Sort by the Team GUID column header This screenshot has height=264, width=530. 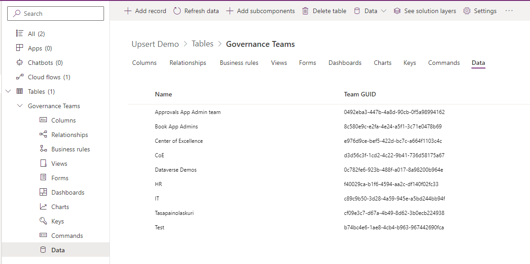coord(360,95)
